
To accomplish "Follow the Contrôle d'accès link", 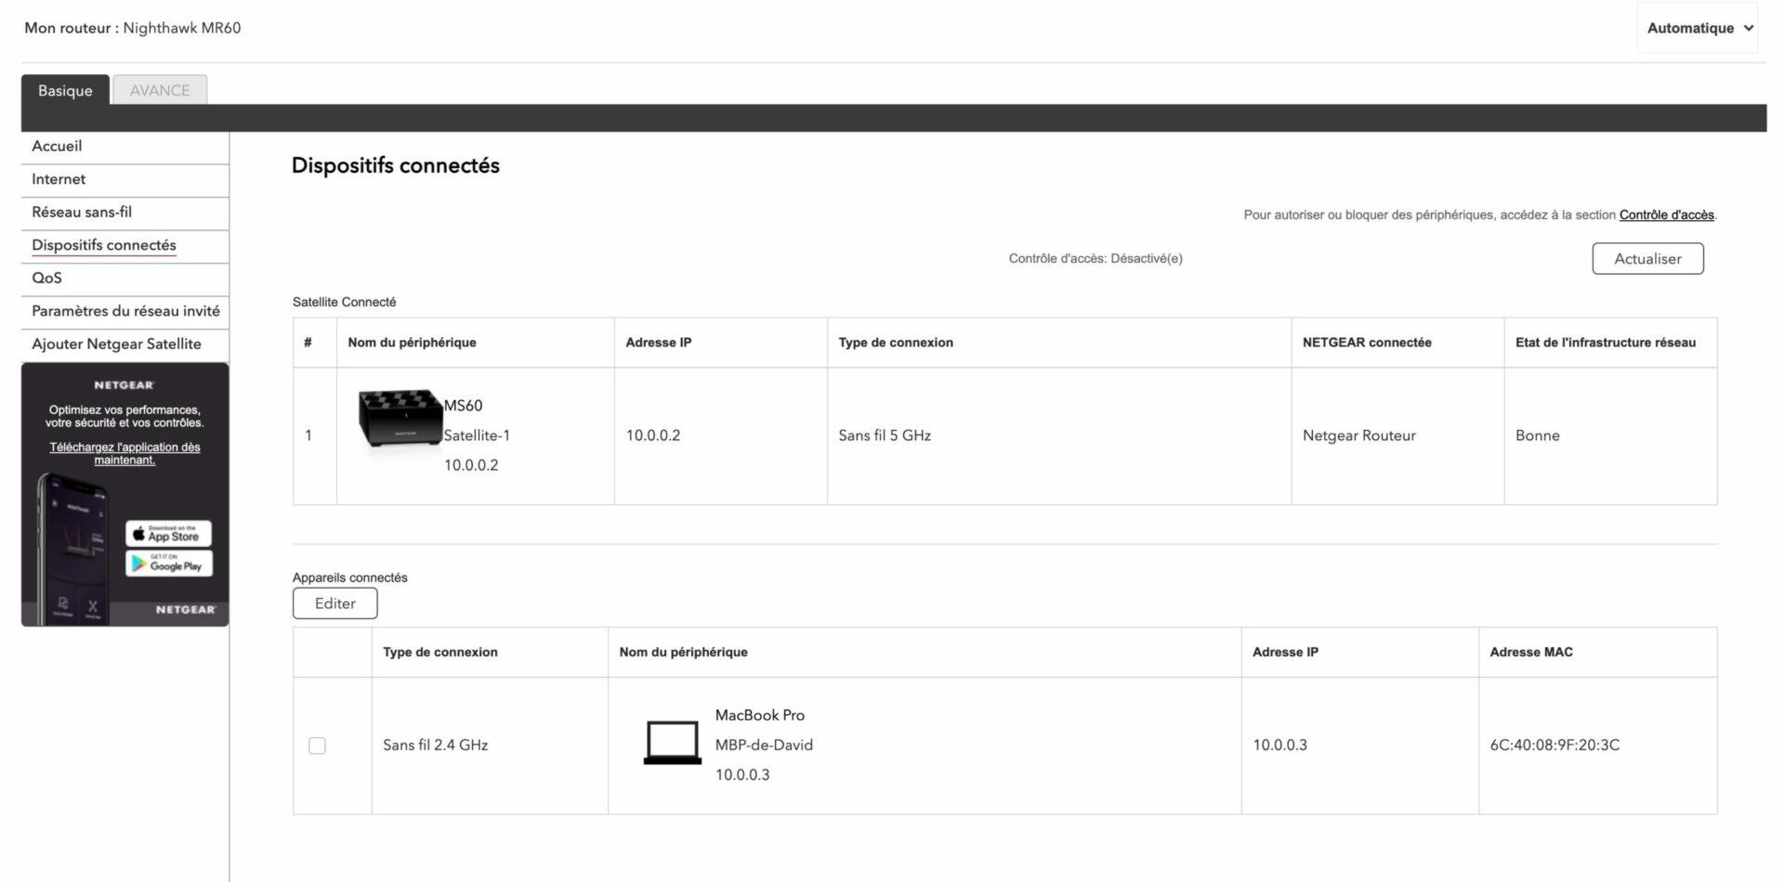I will tap(1666, 215).
